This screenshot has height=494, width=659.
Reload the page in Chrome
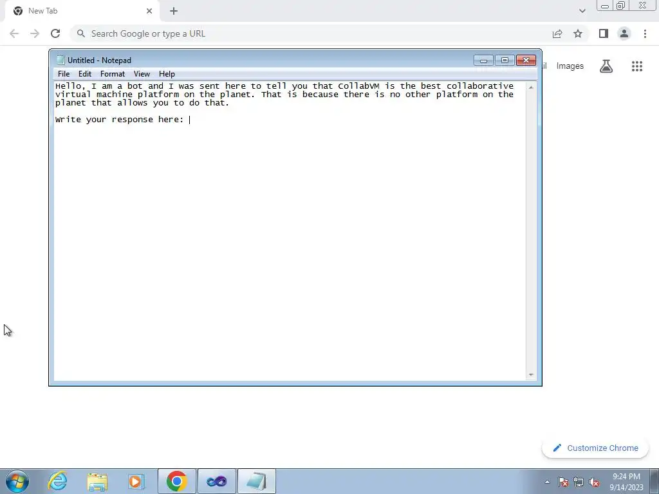pos(55,33)
